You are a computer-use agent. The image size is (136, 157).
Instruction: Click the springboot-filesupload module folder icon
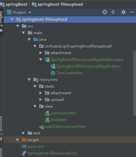coord(18,19)
